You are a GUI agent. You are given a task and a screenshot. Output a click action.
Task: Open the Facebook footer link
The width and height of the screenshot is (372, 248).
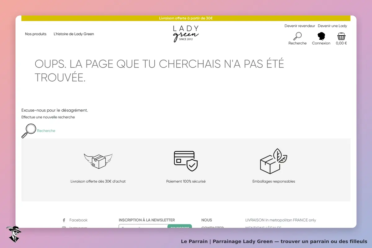pos(78,220)
